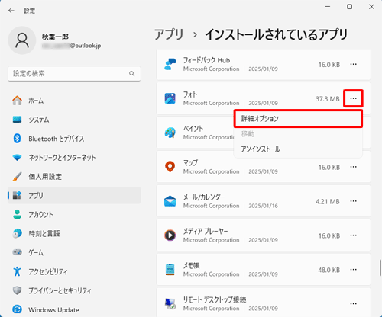Image resolution: width=382 pixels, height=317 pixels.
Task: Open 時刻と言語 settings
Action: 74,233
